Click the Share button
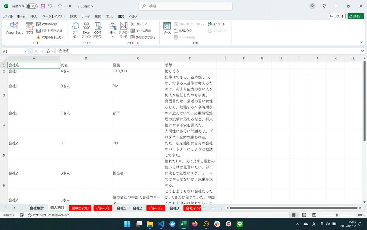The image size is (367, 230). point(356,16)
